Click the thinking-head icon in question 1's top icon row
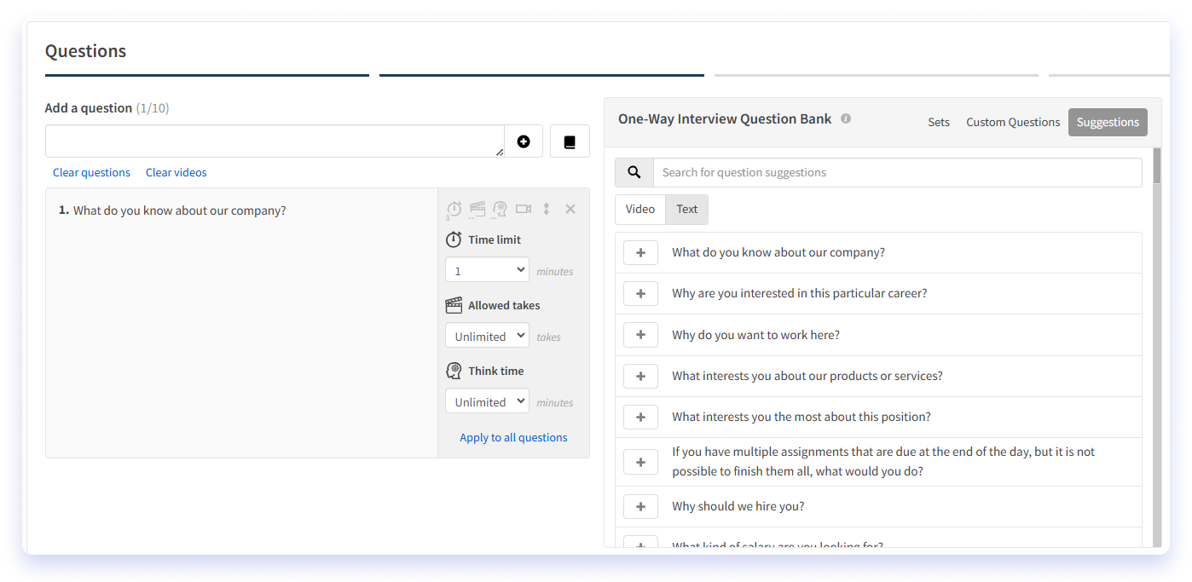 point(500,209)
